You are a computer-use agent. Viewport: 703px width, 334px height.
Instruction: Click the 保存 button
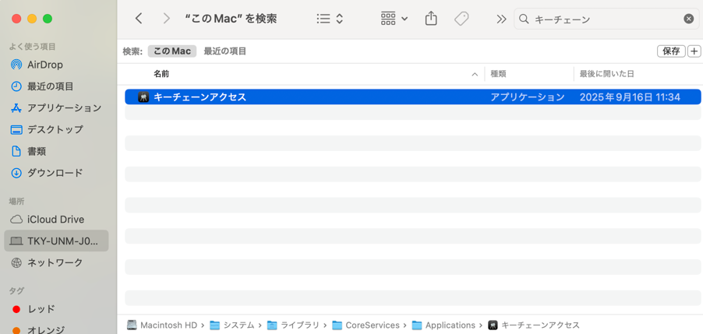[671, 51]
